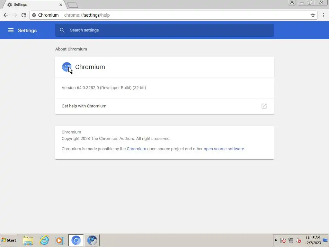
Task: Switch to the active Chromium taskbar button
Action: point(76,240)
